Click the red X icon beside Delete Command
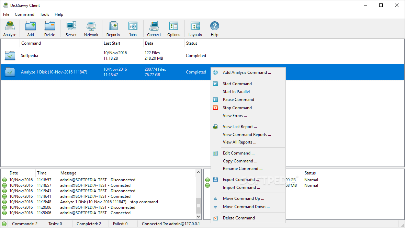 [215, 218]
